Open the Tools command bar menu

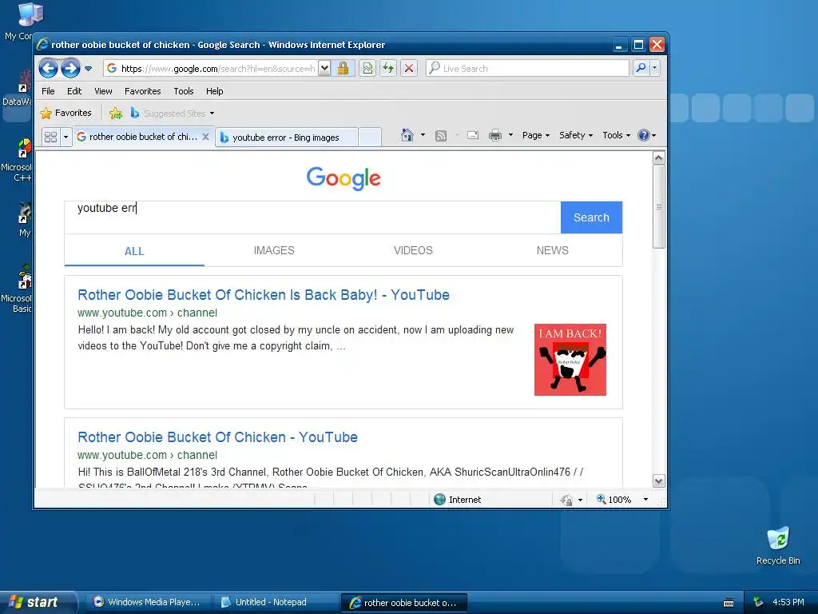pyautogui.click(x=616, y=135)
